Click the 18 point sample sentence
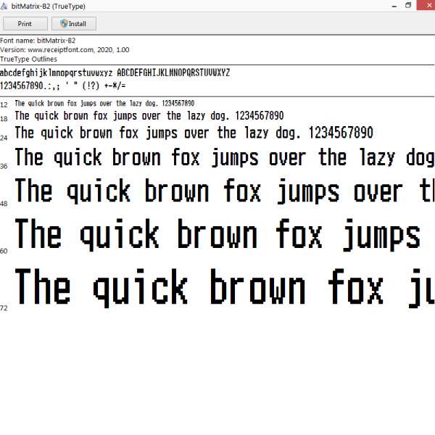The image size is (435, 435). (x=149, y=116)
